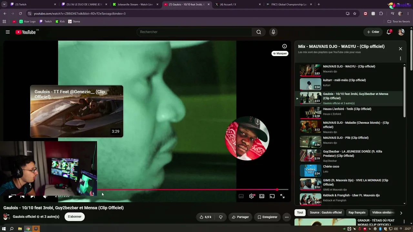Viewport: 413px width, 232px height.
Task: Focus the Rechercher search field
Action: pyautogui.click(x=194, y=32)
